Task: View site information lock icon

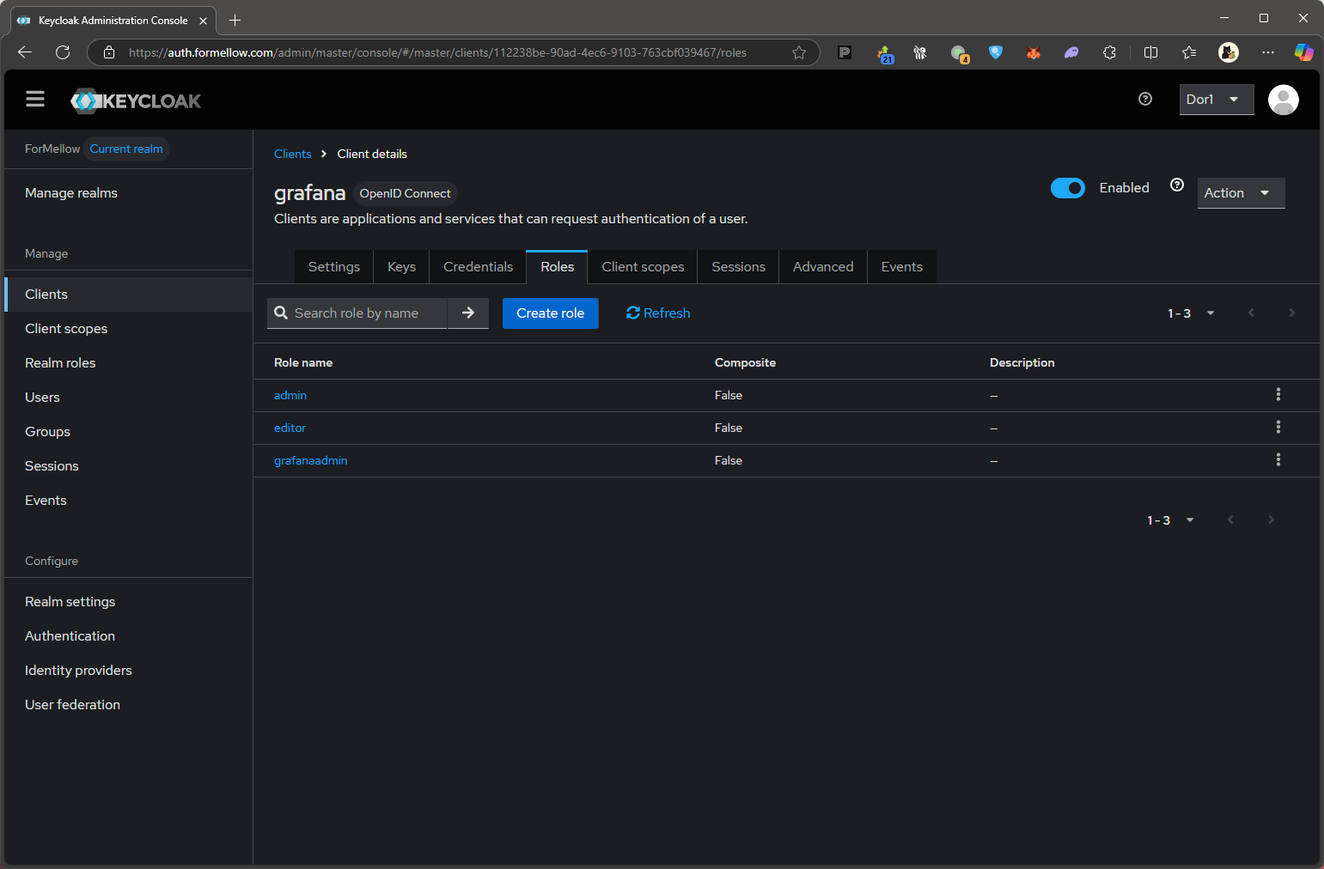Action: [x=109, y=52]
